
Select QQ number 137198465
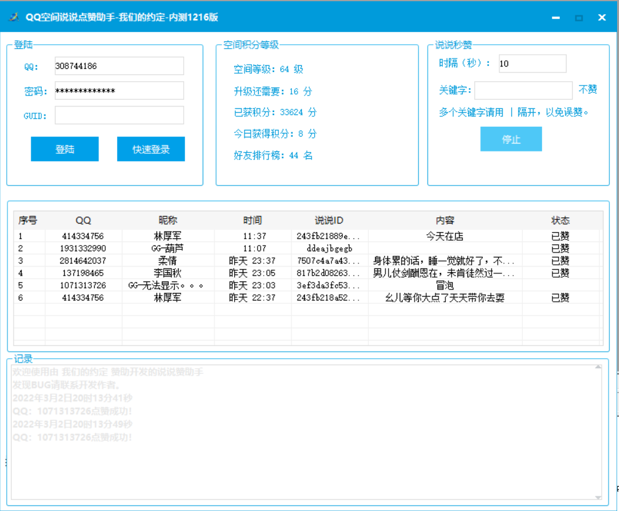(83, 273)
